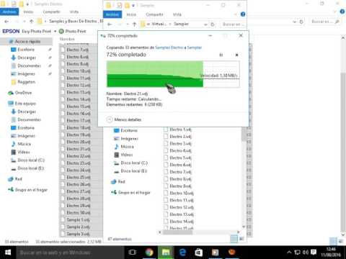This screenshot has height=259, width=346.
Task: Click the Nombre column header
Action: 67,39
